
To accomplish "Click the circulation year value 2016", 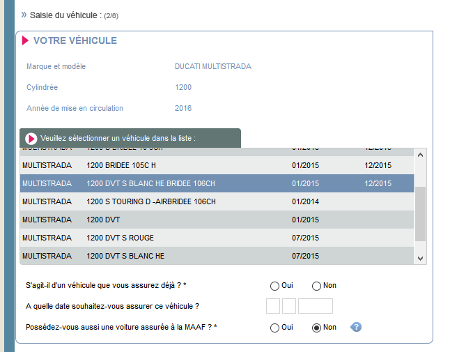I will click(183, 108).
